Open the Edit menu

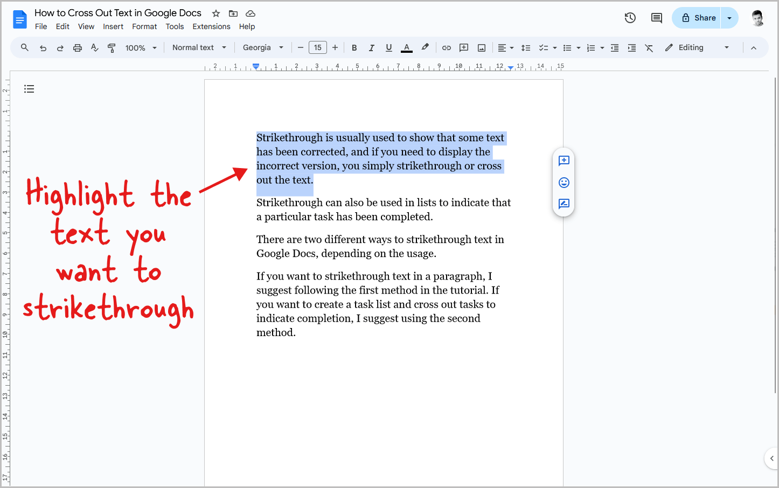62,26
